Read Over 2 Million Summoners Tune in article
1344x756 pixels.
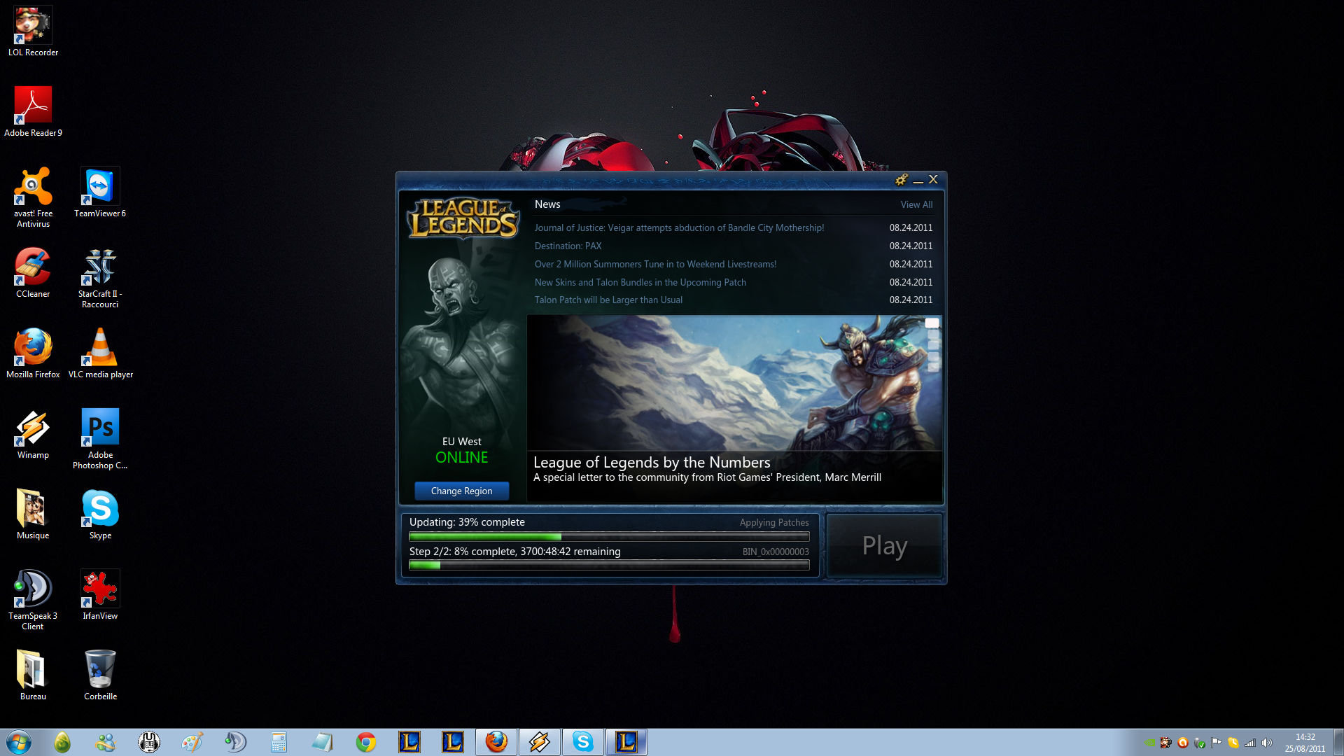coord(655,265)
